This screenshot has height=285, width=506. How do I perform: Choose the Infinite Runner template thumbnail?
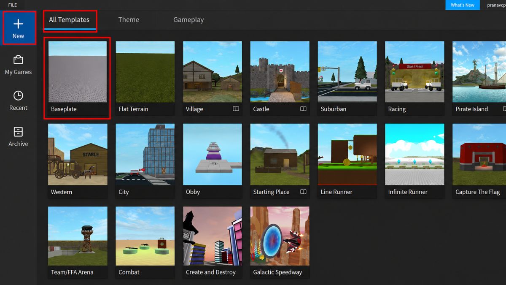click(x=415, y=155)
